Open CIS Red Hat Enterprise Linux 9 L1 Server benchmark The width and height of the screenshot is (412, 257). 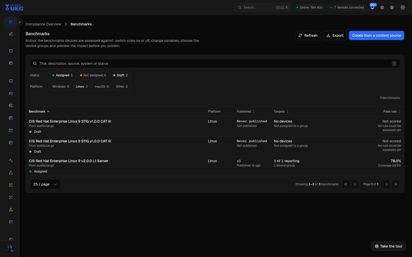68,161
